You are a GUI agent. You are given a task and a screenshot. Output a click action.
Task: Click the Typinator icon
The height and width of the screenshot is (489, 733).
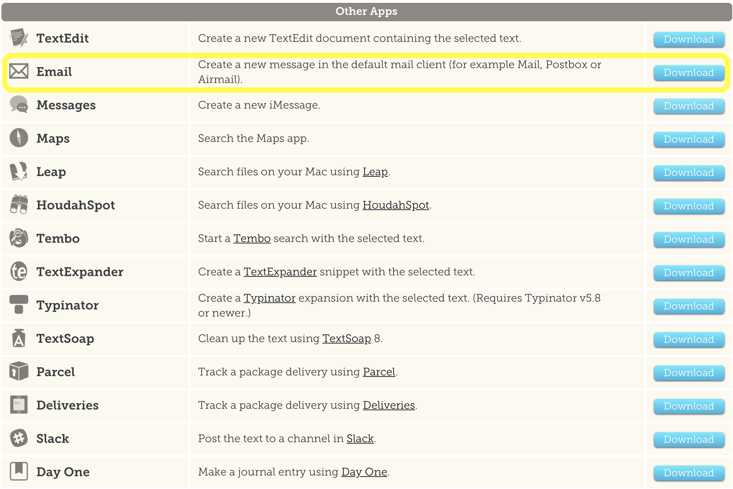[19, 305]
